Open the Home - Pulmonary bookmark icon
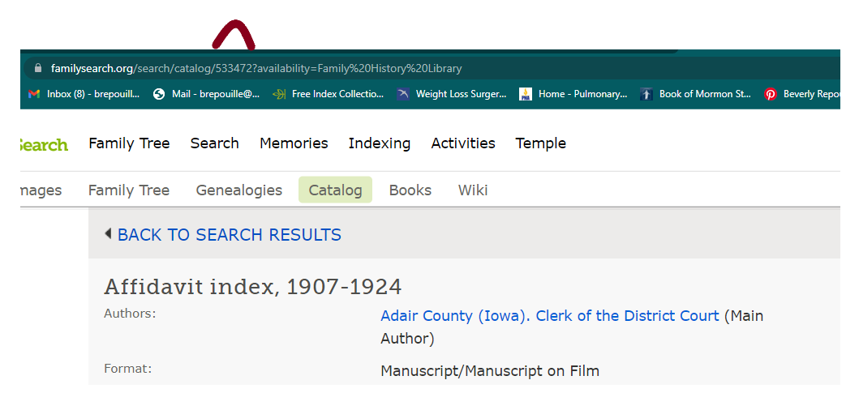The image size is (859, 393). [526, 94]
